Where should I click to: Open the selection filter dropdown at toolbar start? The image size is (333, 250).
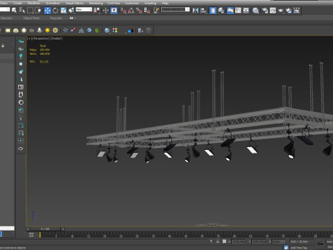[x=5, y=10]
